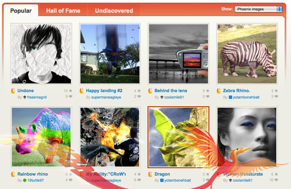
Task: Click the comment bubble icon beside Undone's 9 count
Action: [71, 97]
